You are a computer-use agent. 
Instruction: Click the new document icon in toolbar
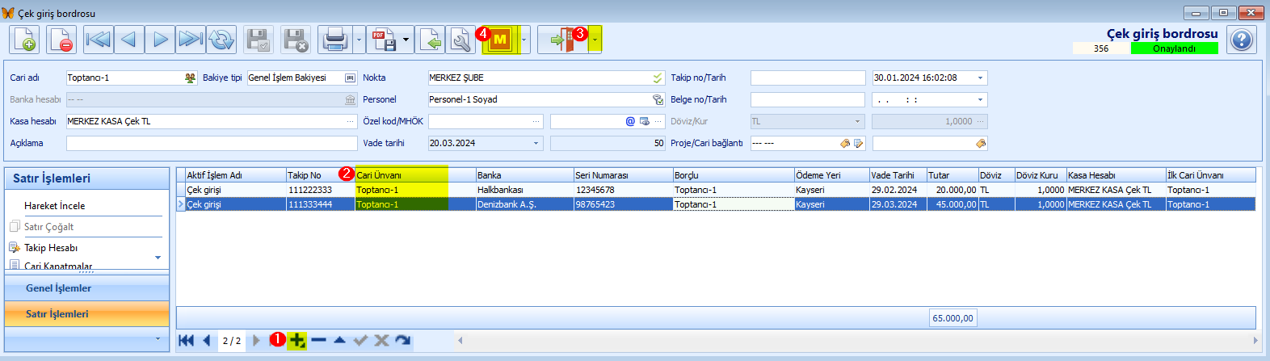pos(24,40)
